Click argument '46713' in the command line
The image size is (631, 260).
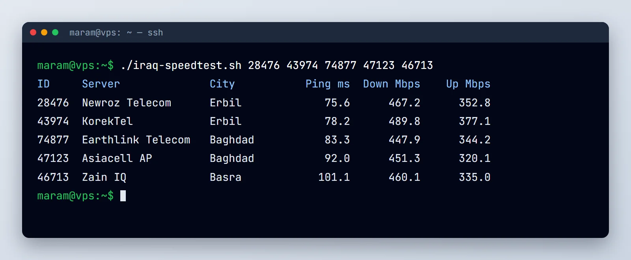point(417,65)
